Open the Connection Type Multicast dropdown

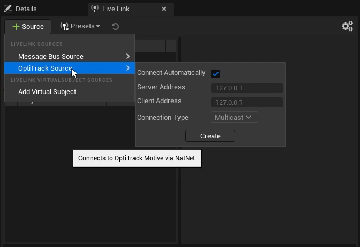coord(234,117)
